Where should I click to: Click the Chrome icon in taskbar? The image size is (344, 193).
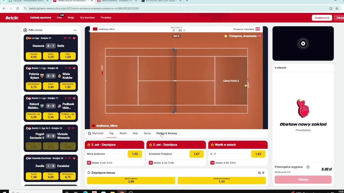point(122,192)
